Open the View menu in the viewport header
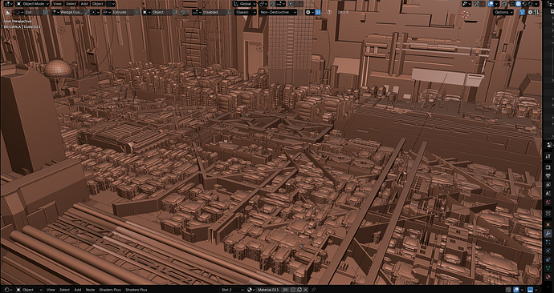 pos(57,4)
